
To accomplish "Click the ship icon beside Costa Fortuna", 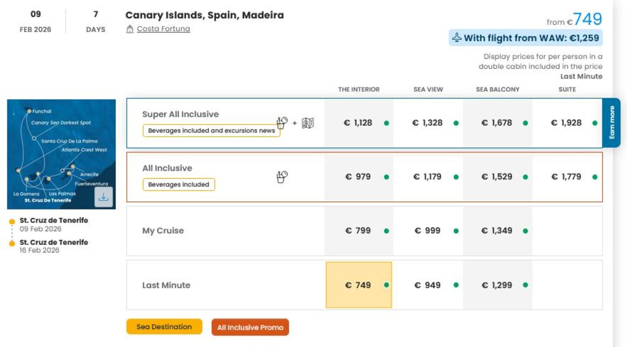I will click(x=129, y=29).
